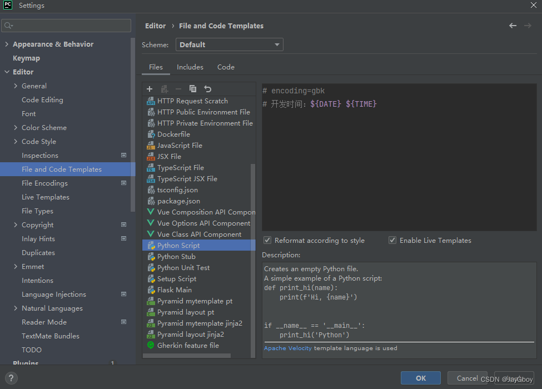Navigate forward with the top-right arrow

(527, 26)
